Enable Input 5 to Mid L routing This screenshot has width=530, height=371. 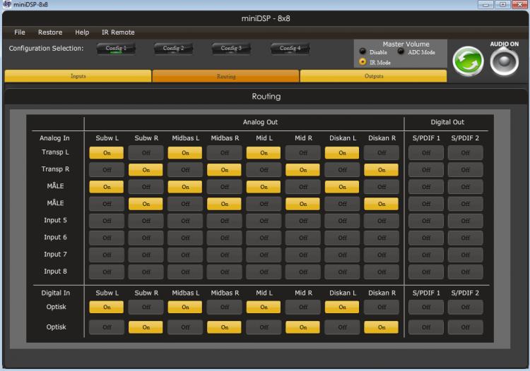[x=264, y=221]
